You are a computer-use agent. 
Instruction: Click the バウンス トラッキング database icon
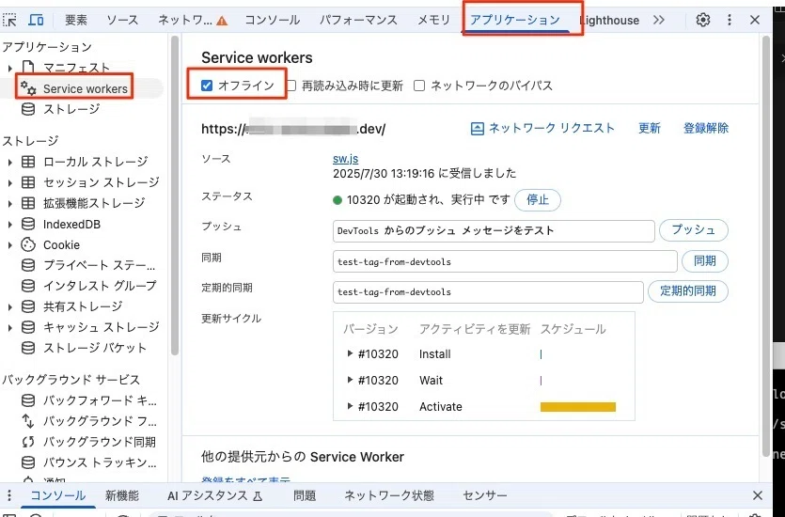(28, 462)
